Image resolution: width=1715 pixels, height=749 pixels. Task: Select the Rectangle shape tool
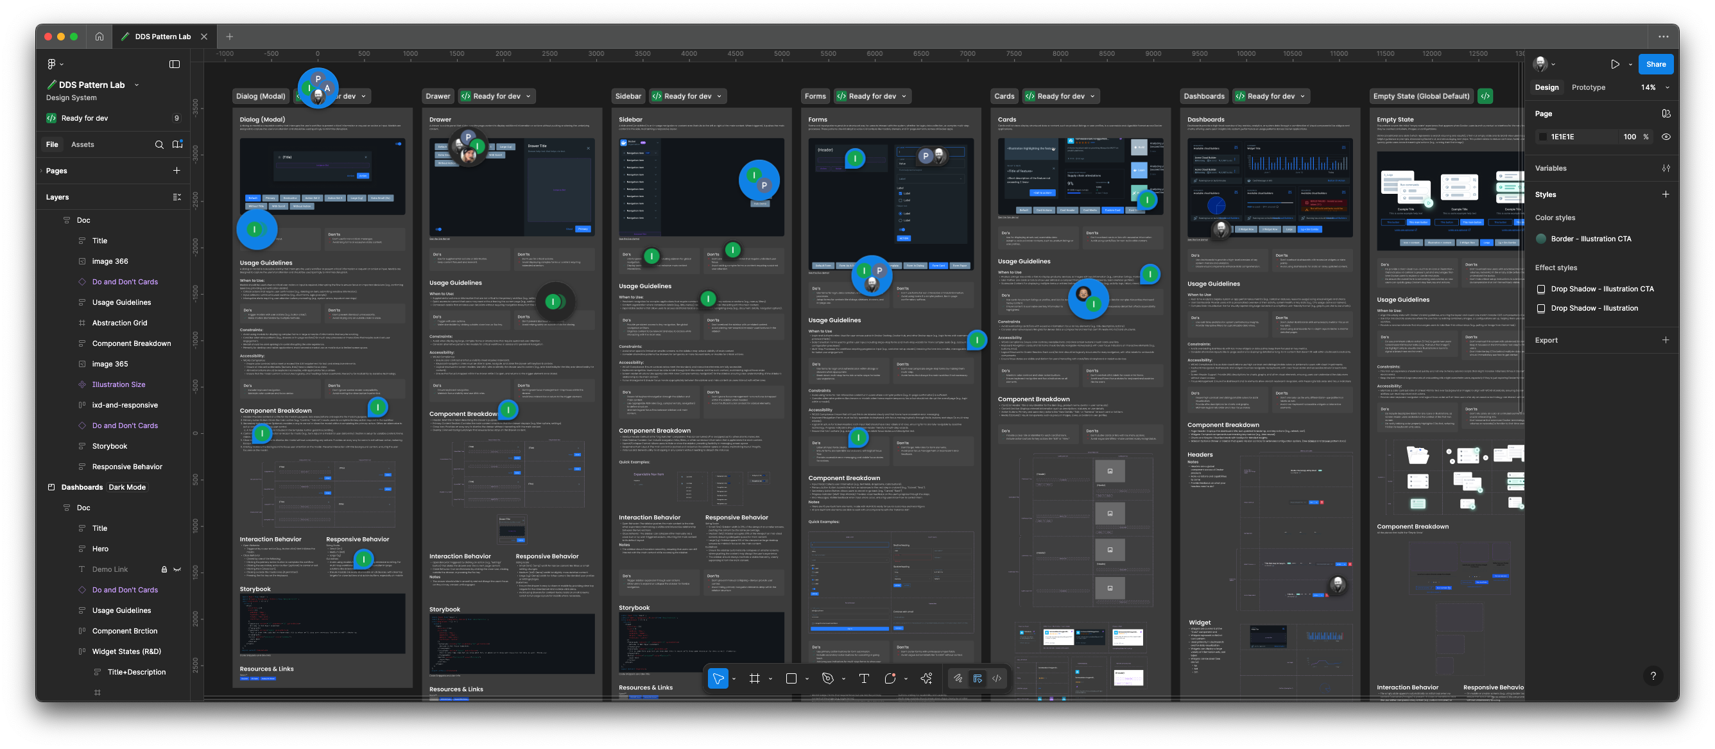coord(790,678)
